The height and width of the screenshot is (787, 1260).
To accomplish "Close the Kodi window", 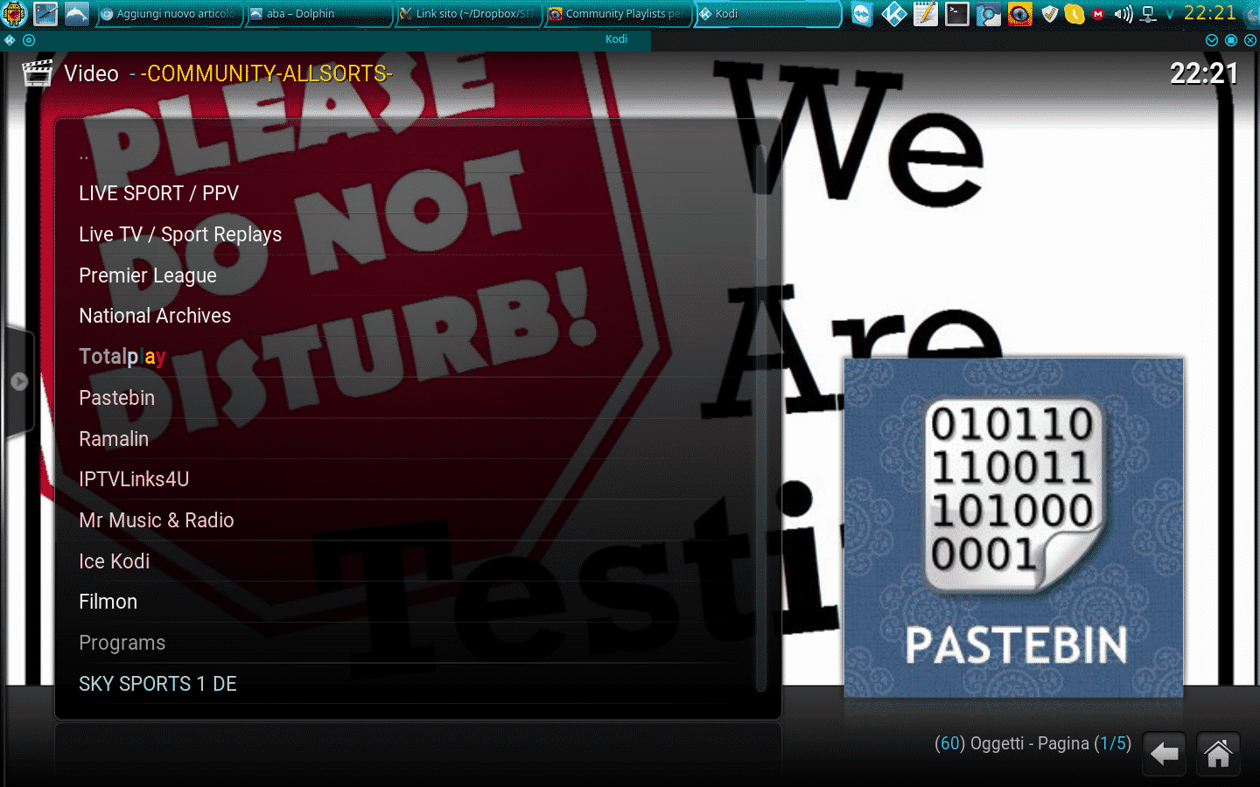I will [x=1250, y=40].
